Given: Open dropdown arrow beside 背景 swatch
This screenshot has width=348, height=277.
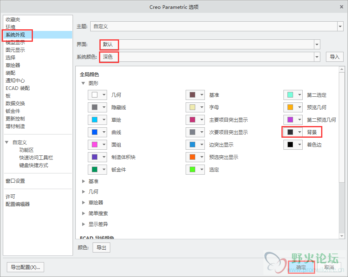Looking at the screenshot, I should pyautogui.click(x=299, y=132).
